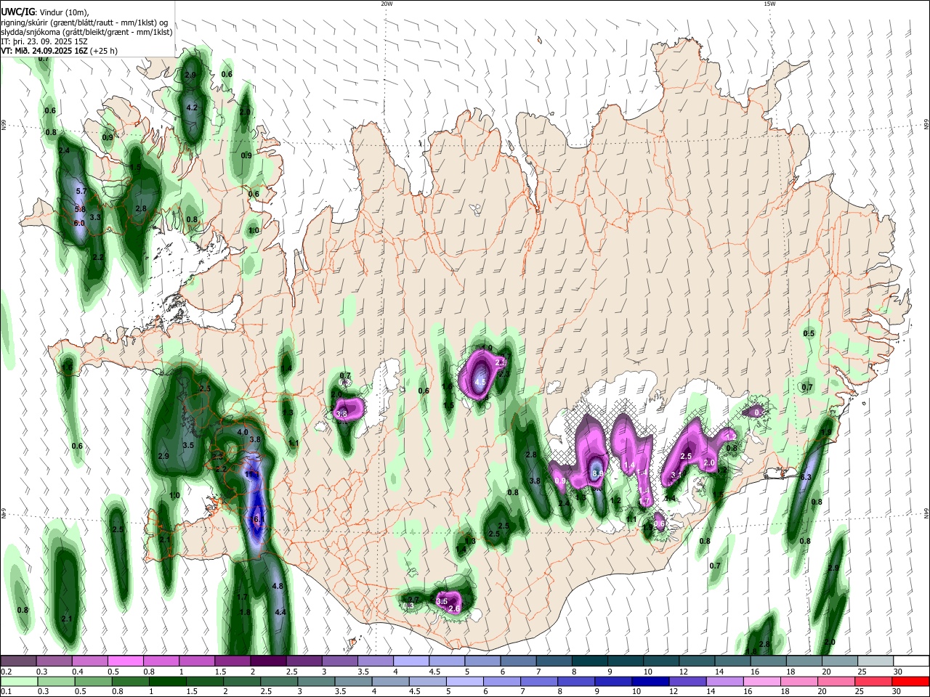Click the '4.0' value near the Reykjavik area
This screenshot has width=930, height=697.
coord(243,432)
